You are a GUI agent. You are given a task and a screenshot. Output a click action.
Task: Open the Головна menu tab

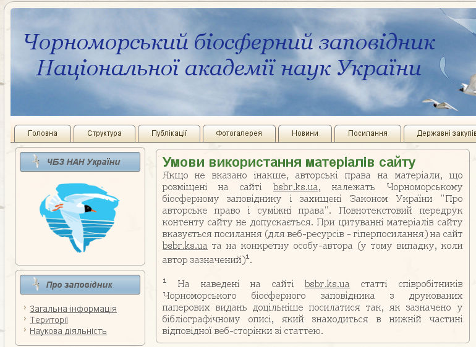[x=43, y=133]
